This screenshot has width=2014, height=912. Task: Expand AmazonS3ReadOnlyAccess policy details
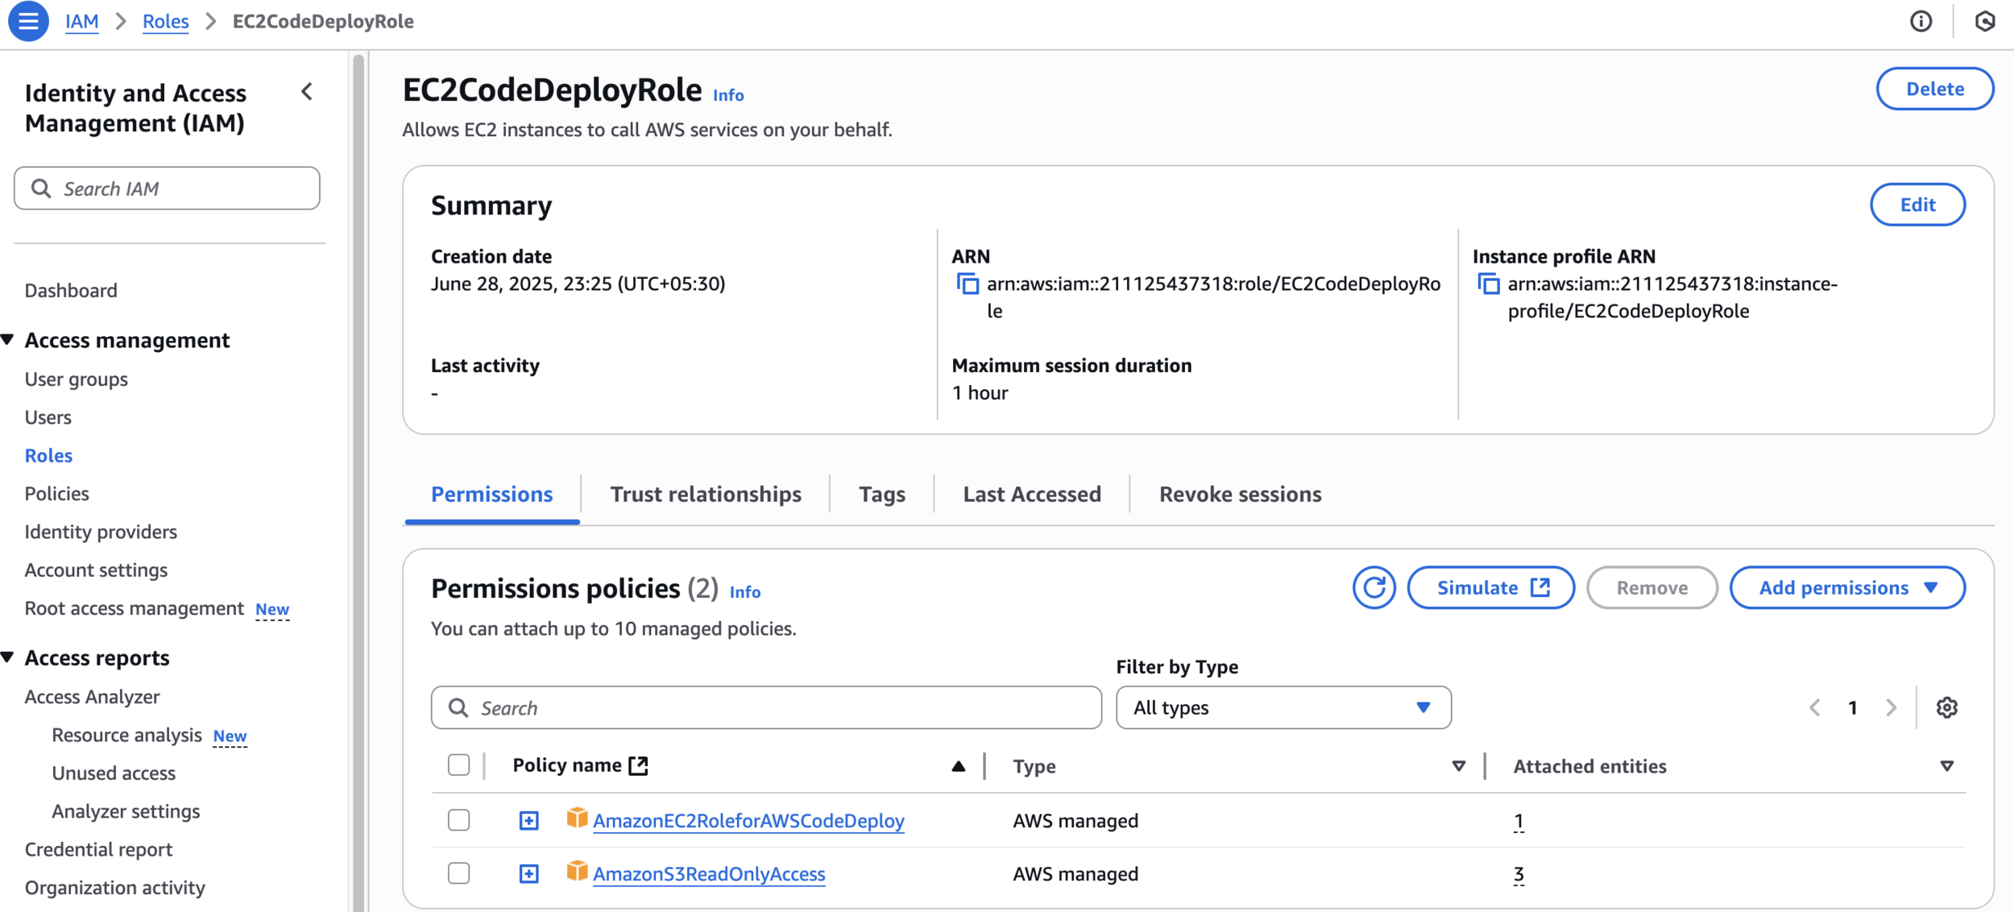pyautogui.click(x=528, y=873)
